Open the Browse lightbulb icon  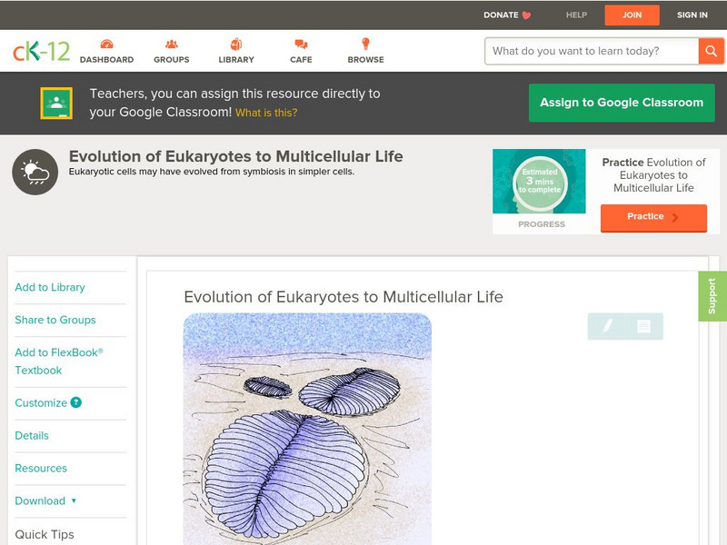[x=365, y=45]
